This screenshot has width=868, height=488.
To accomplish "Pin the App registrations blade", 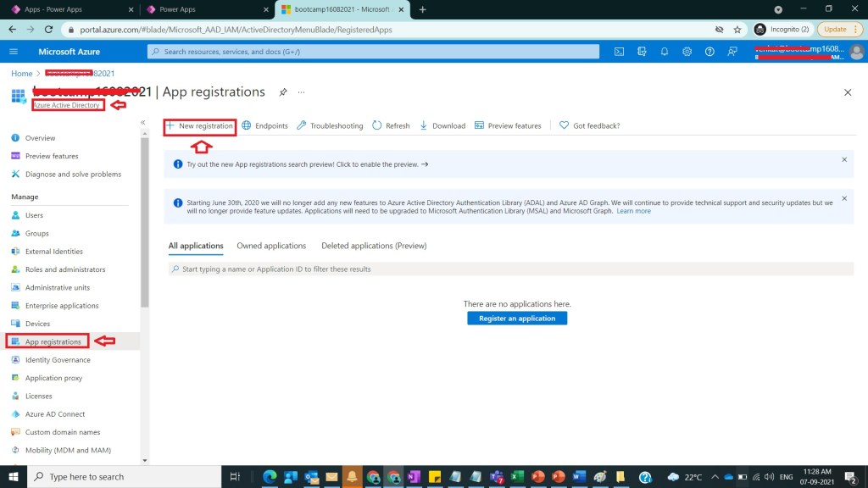I will point(283,91).
